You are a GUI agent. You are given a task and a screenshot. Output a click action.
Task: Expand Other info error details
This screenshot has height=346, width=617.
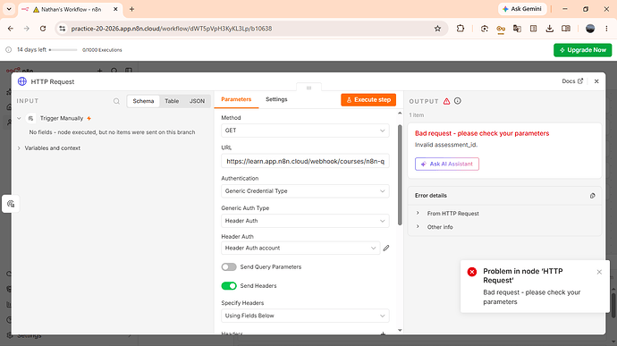[418, 227]
